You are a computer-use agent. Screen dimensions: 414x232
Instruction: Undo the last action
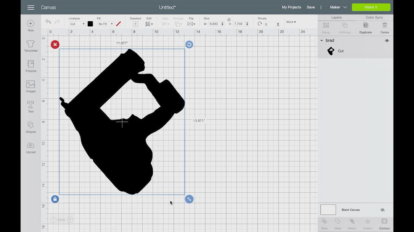tap(48, 22)
